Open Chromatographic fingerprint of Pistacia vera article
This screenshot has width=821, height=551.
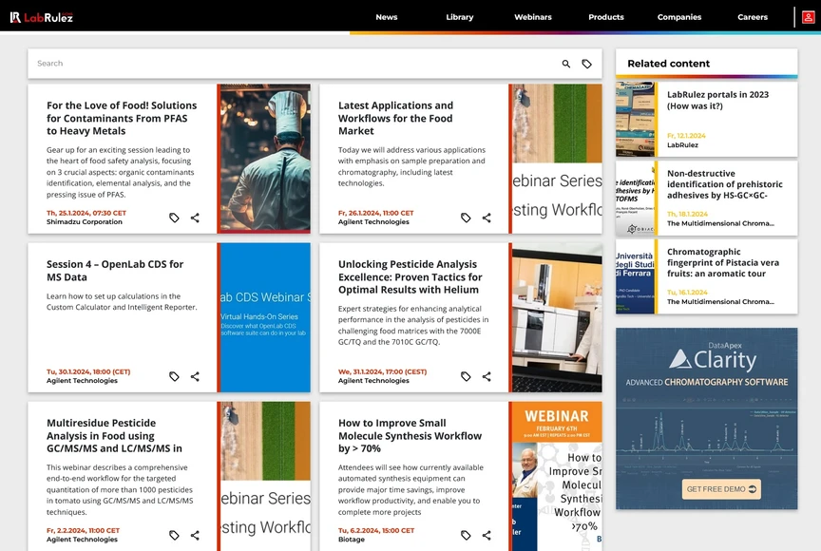723,263
